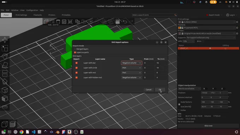This screenshot has width=240, height=135.
Task: Click Cancel in SVG import options
Action: pyautogui.click(x=149, y=90)
